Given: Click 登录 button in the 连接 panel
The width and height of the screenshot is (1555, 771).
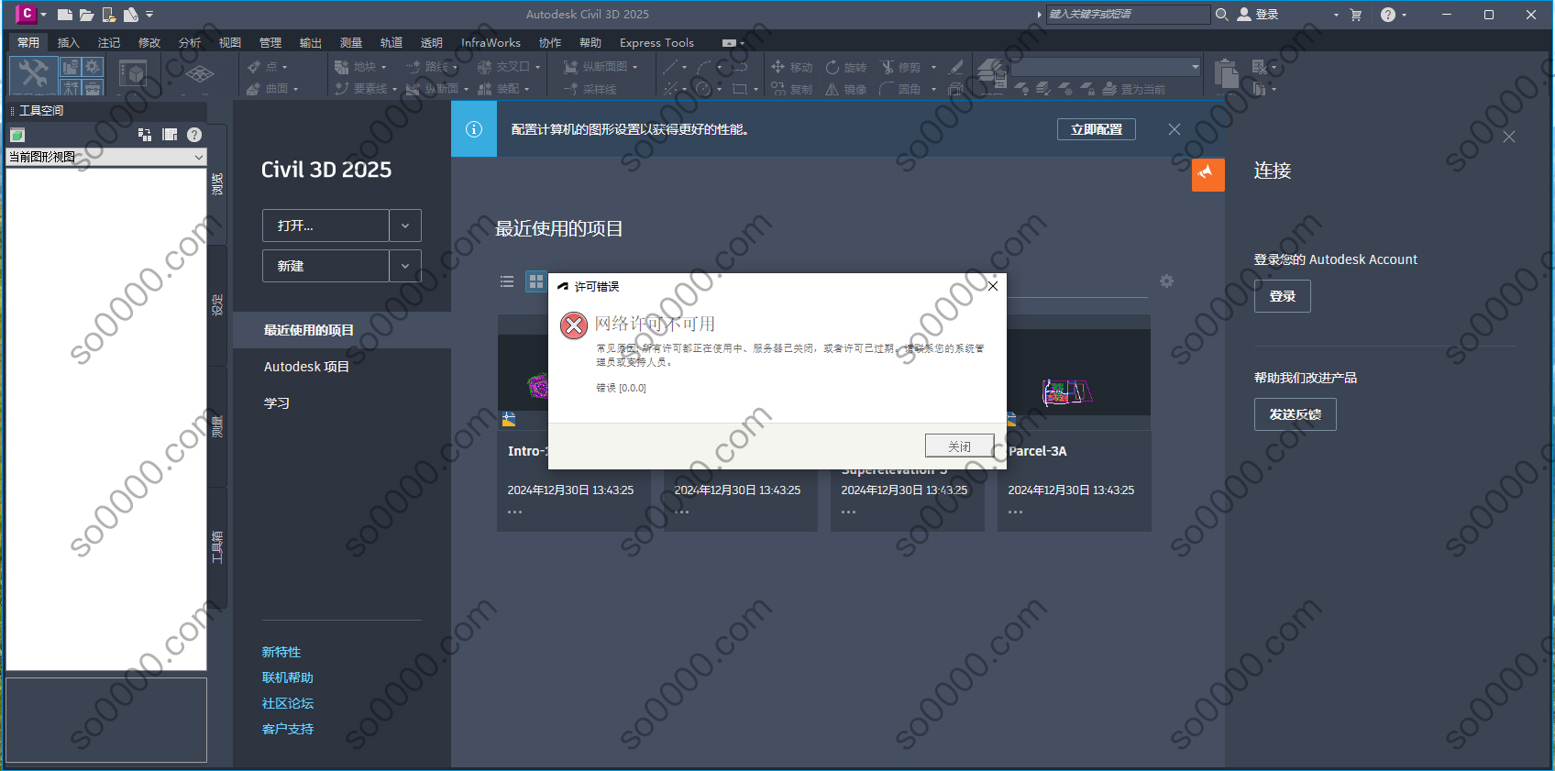Looking at the screenshot, I should [1282, 296].
